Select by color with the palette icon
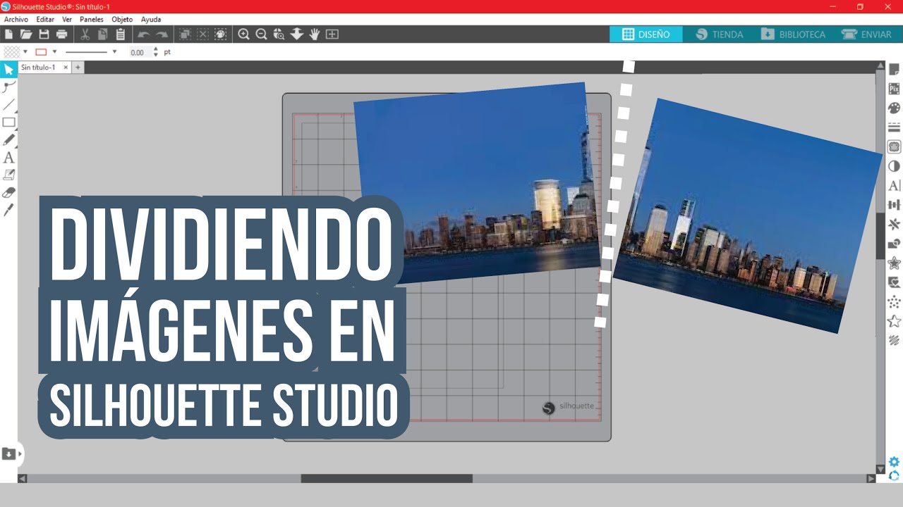903x507 pixels. (220, 34)
